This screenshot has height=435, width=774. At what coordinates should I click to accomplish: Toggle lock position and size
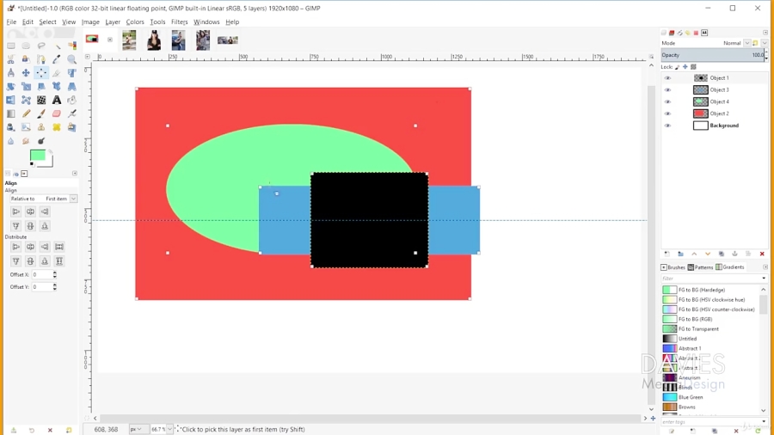coord(685,66)
